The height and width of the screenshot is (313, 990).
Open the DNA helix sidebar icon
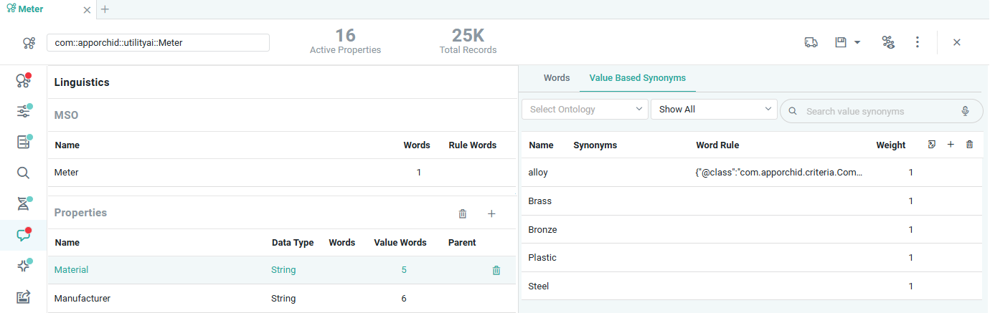point(24,203)
